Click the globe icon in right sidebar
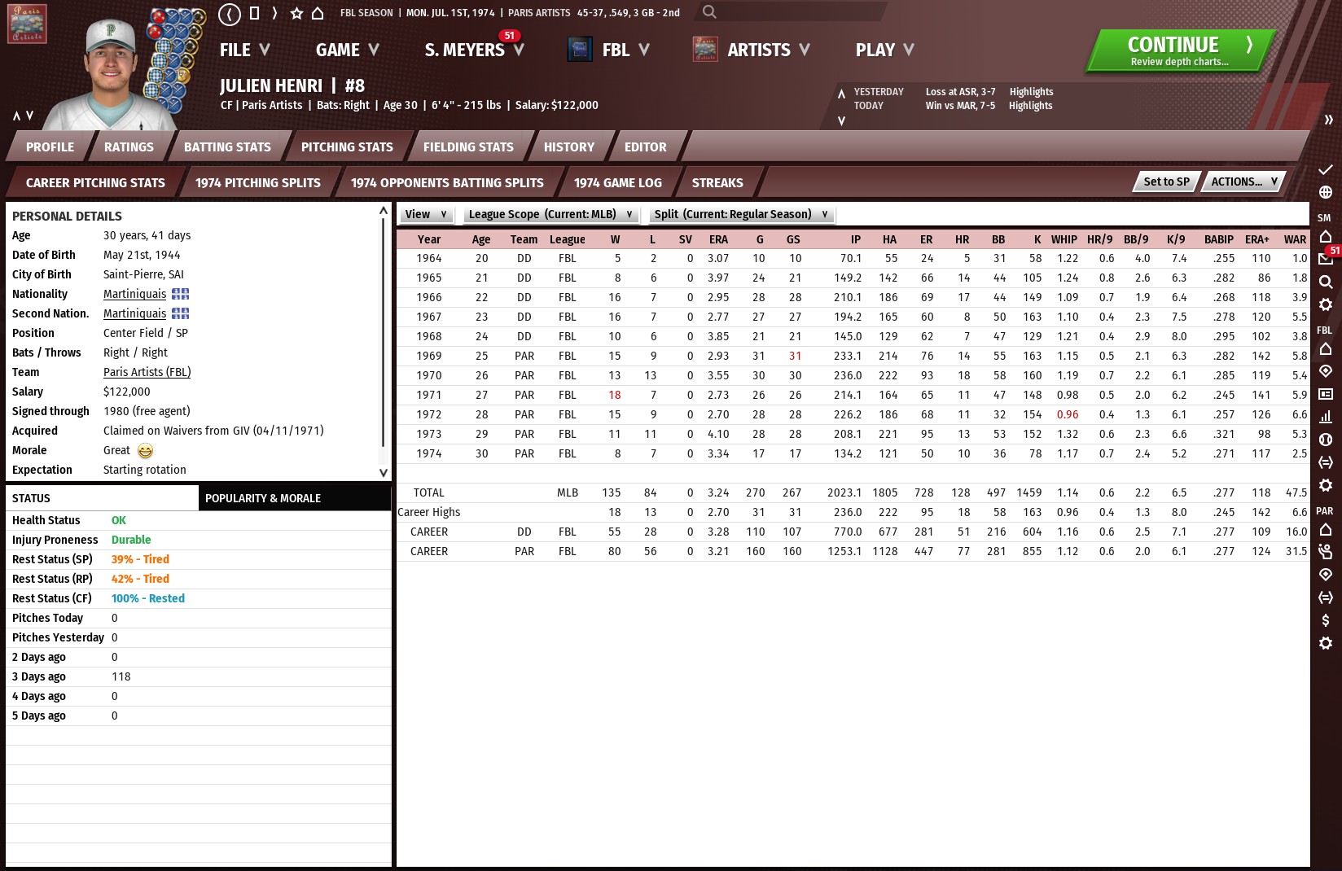Viewport: 1342px width, 871px height. 1325,192
